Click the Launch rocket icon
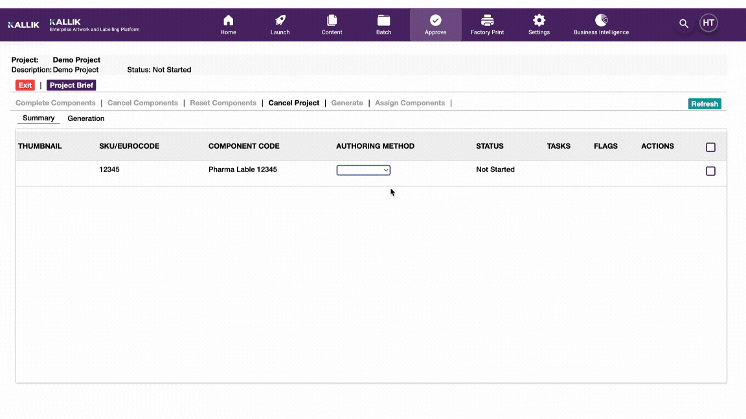Screen dimensions: 746x419 point(280,21)
